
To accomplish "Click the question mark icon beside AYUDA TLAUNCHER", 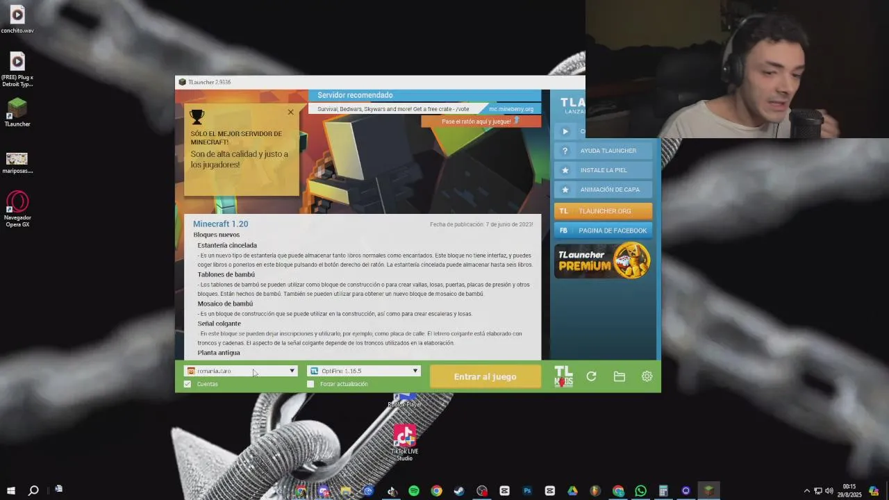I will click(565, 151).
